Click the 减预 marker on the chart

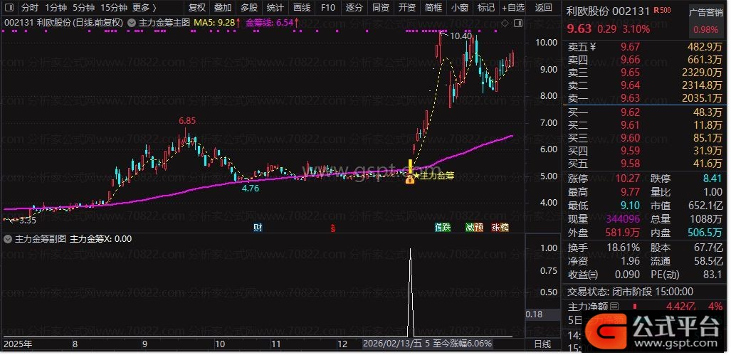[x=473, y=228]
